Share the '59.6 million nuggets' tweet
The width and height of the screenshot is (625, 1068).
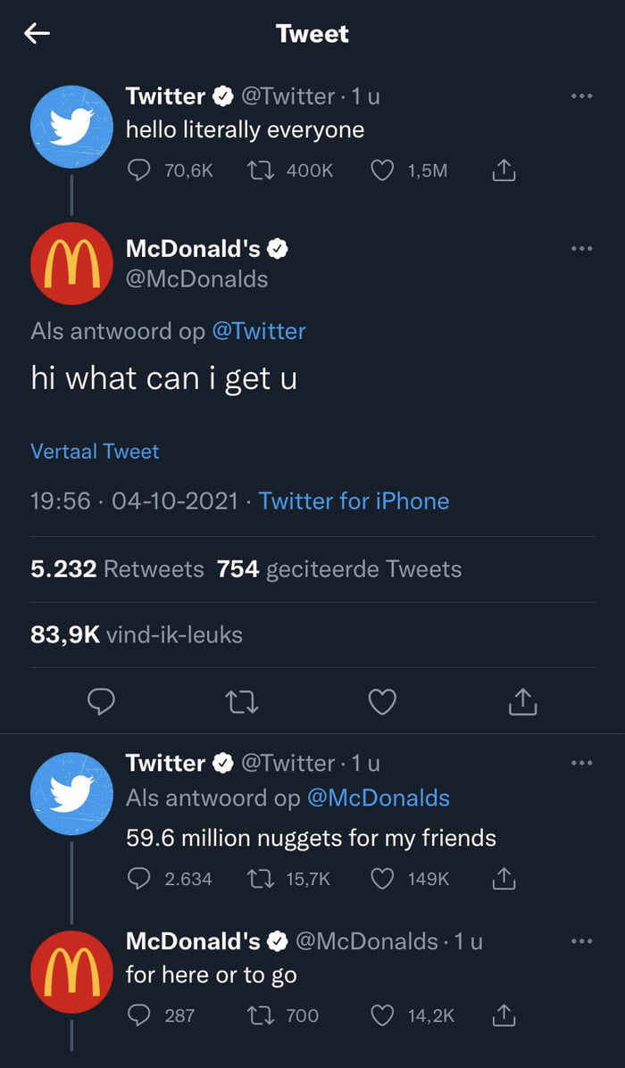pyautogui.click(x=503, y=879)
